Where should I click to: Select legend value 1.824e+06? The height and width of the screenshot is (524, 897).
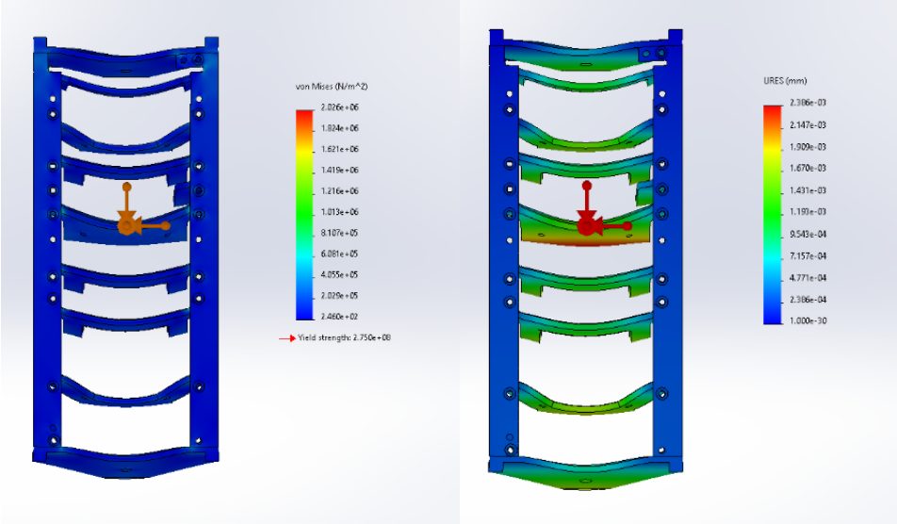tap(340, 128)
